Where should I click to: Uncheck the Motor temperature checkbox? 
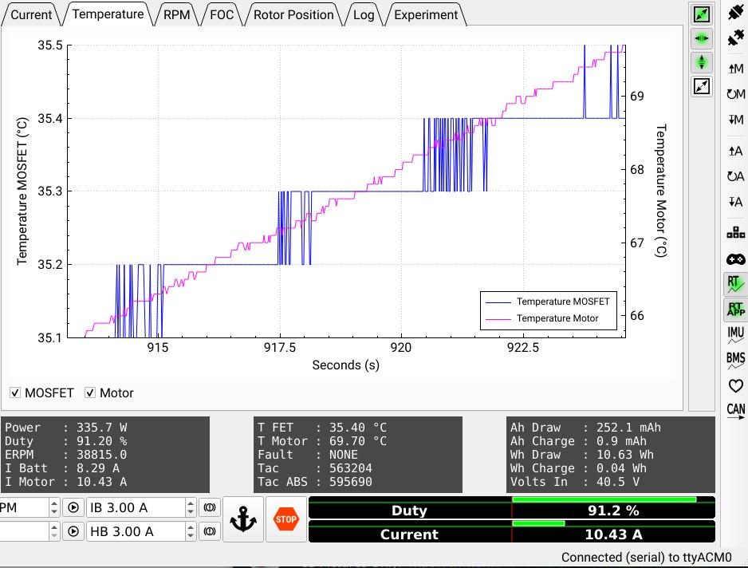pyautogui.click(x=90, y=392)
